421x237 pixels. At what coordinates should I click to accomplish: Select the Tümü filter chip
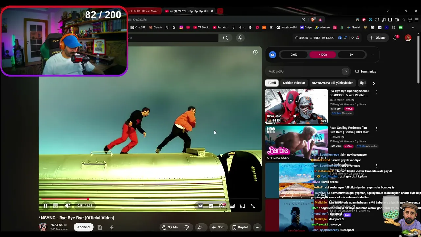point(272,83)
